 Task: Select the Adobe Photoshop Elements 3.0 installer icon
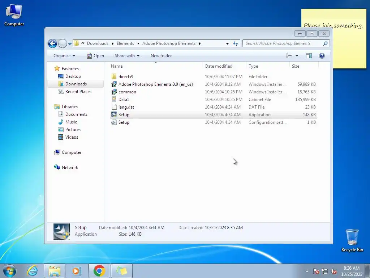pos(114,84)
